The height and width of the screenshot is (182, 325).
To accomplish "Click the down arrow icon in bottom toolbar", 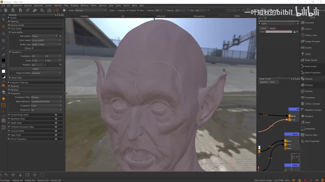I will point(20,175).
